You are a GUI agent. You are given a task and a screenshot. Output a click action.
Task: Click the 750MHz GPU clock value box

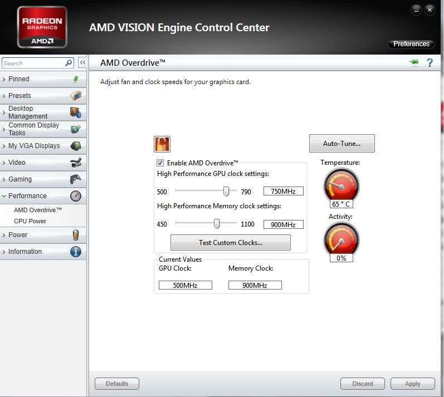click(283, 192)
